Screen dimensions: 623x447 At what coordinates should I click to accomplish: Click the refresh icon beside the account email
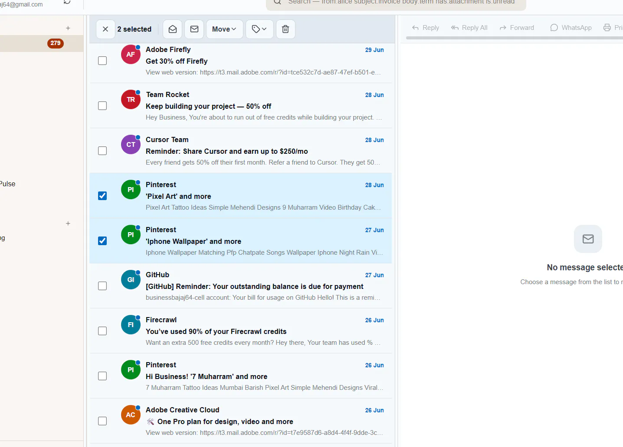coord(67,2)
